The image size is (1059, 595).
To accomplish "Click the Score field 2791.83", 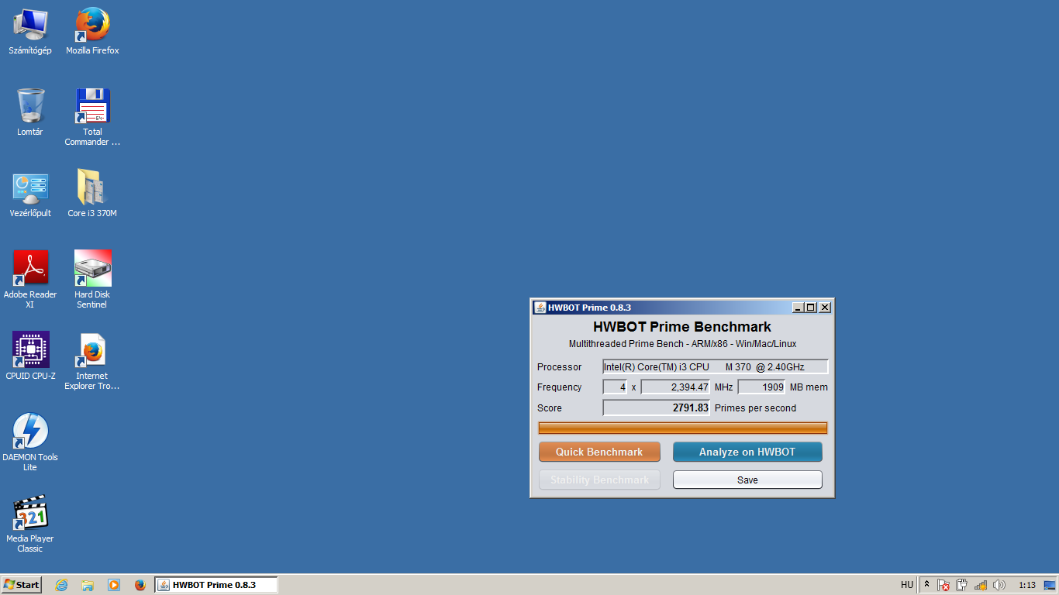I will (x=657, y=408).
